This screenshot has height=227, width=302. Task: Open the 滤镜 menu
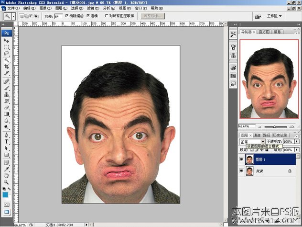tap(92, 8)
